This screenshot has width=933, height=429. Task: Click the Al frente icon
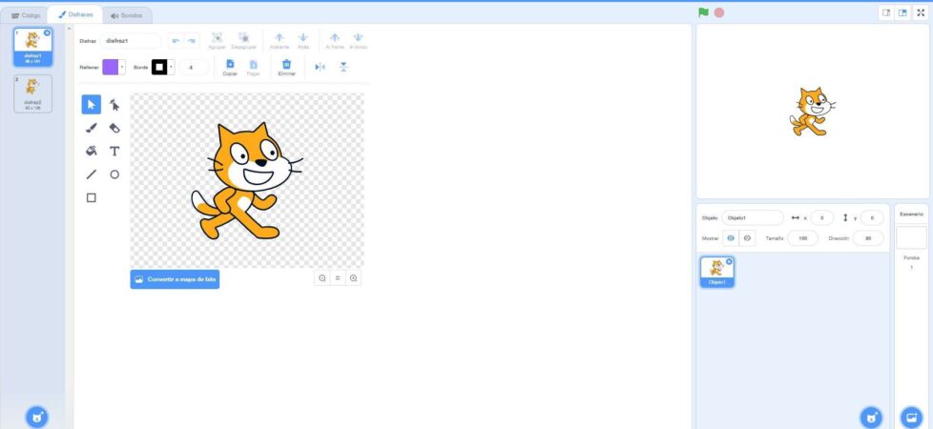click(x=335, y=37)
